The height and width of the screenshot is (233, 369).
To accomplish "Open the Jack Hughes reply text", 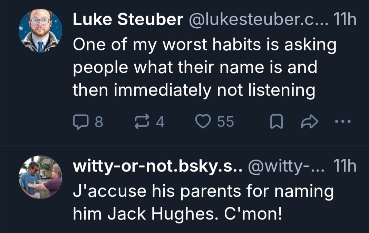I will (203, 203).
